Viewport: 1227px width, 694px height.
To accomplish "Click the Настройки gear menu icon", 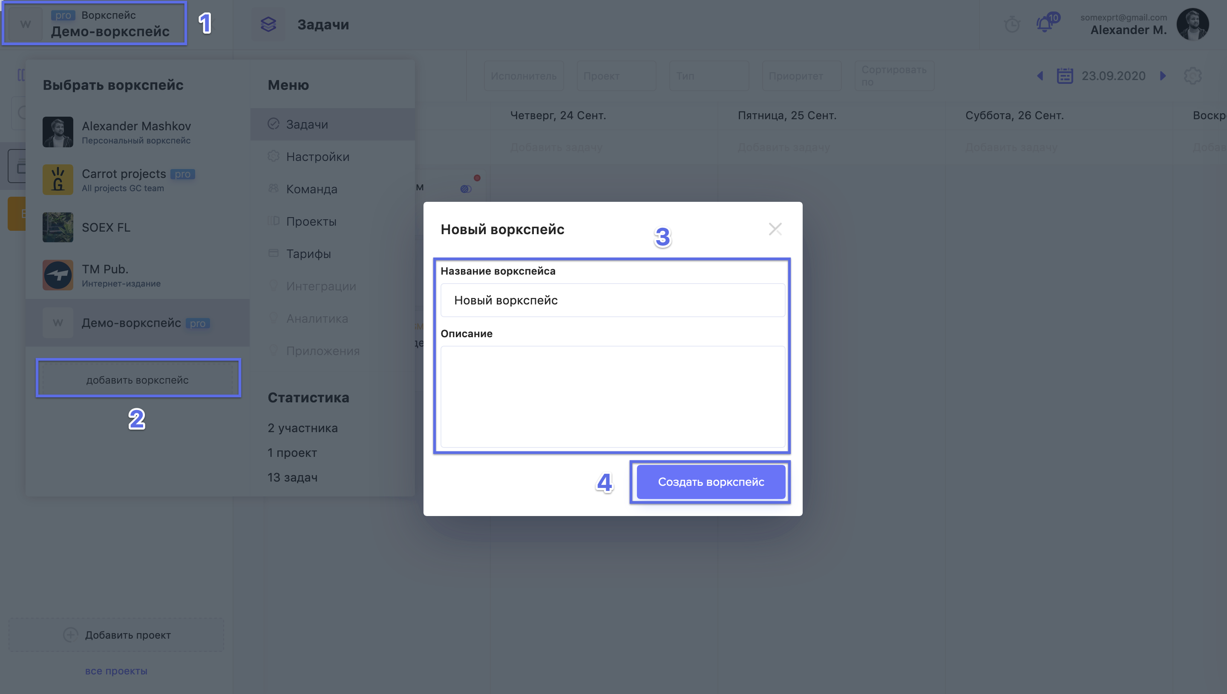I will click(273, 156).
